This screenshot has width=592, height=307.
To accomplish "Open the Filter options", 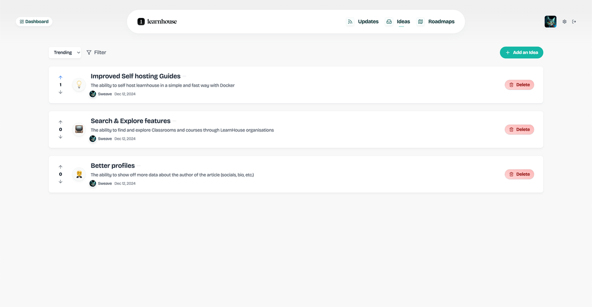I will click(96, 53).
